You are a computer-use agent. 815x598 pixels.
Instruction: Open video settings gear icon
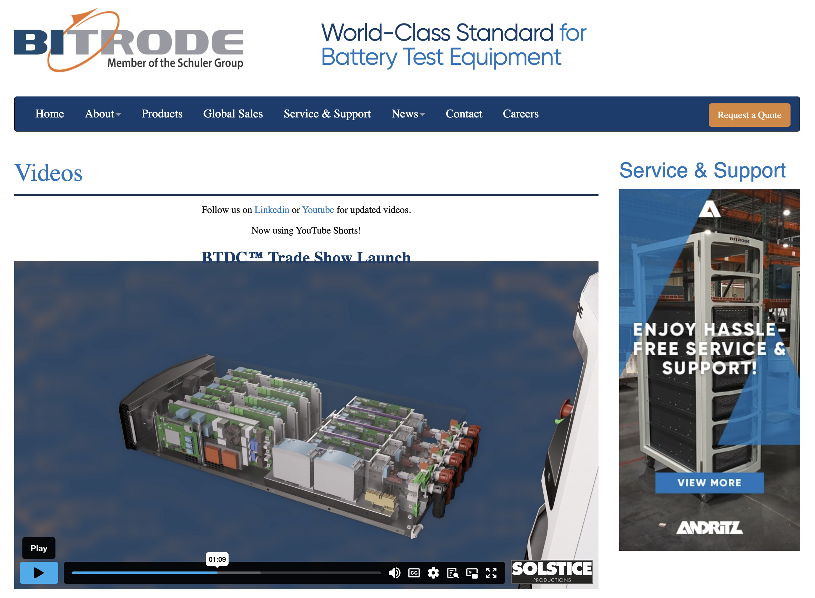[x=433, y=573]
